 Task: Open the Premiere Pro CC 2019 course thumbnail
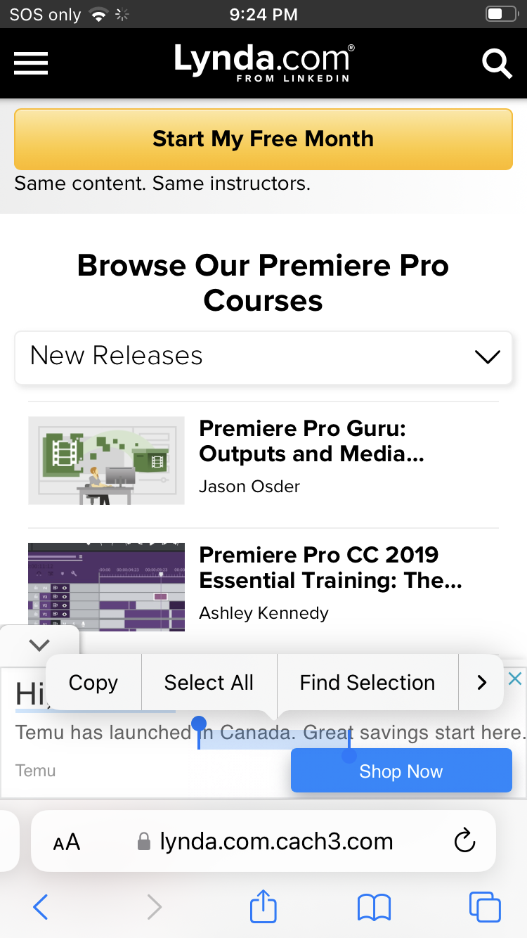[x=106, y=586]
